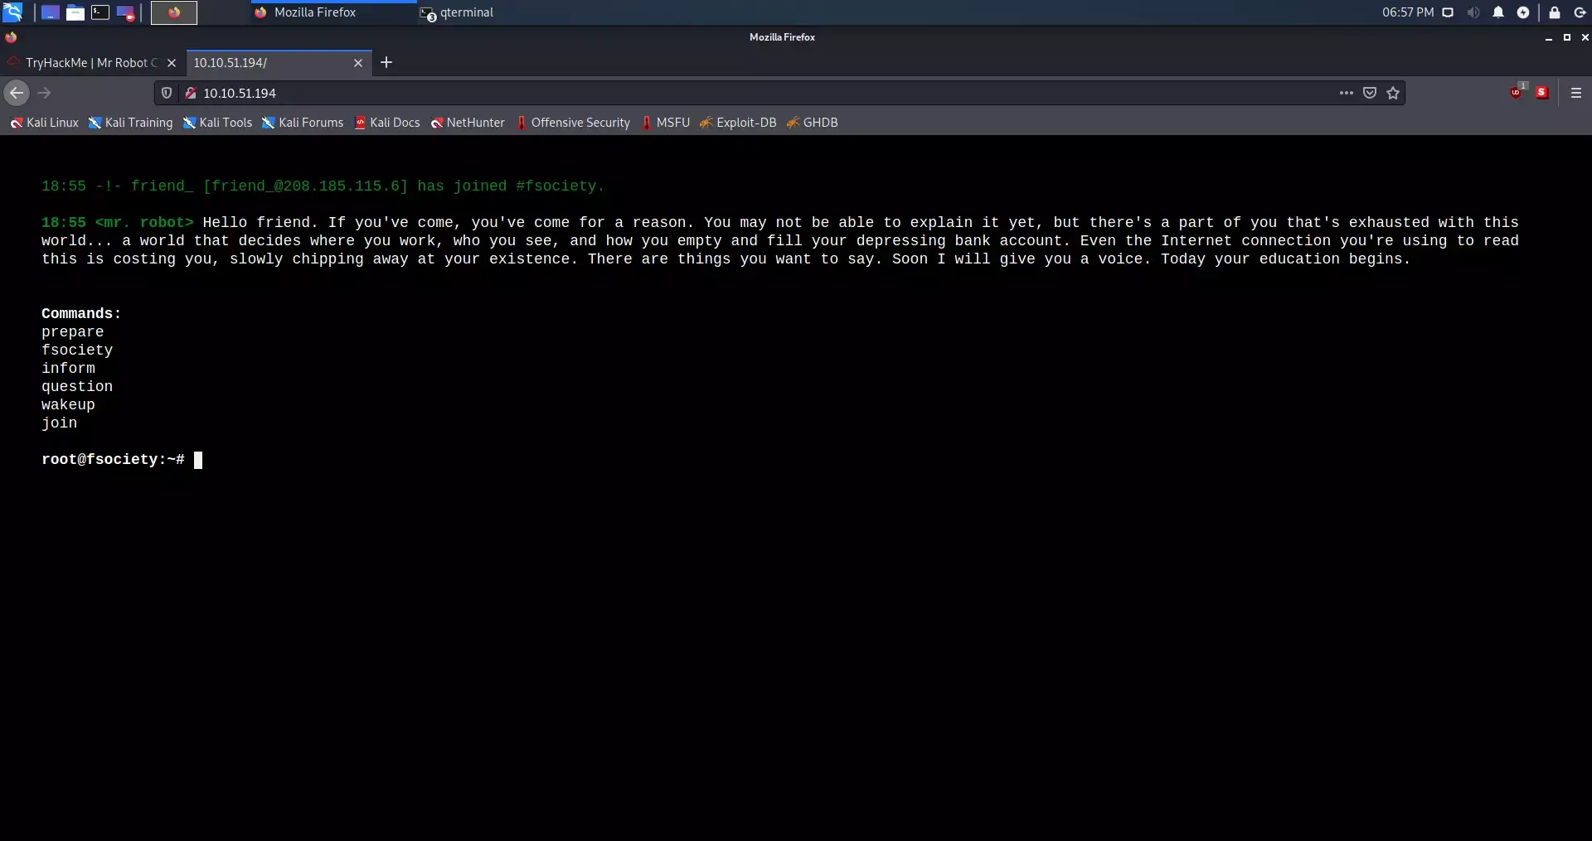This screenshot has width=1592, height=841.
Task: Open the Kali applications menu
Action: point(12,12)
